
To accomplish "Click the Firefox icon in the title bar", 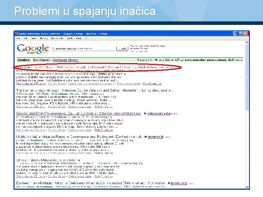I will click(x=16, y=34).
